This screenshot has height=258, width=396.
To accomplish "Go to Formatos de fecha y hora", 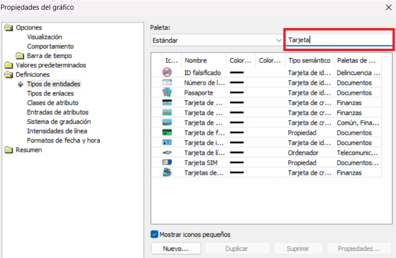I will point(63,140).
